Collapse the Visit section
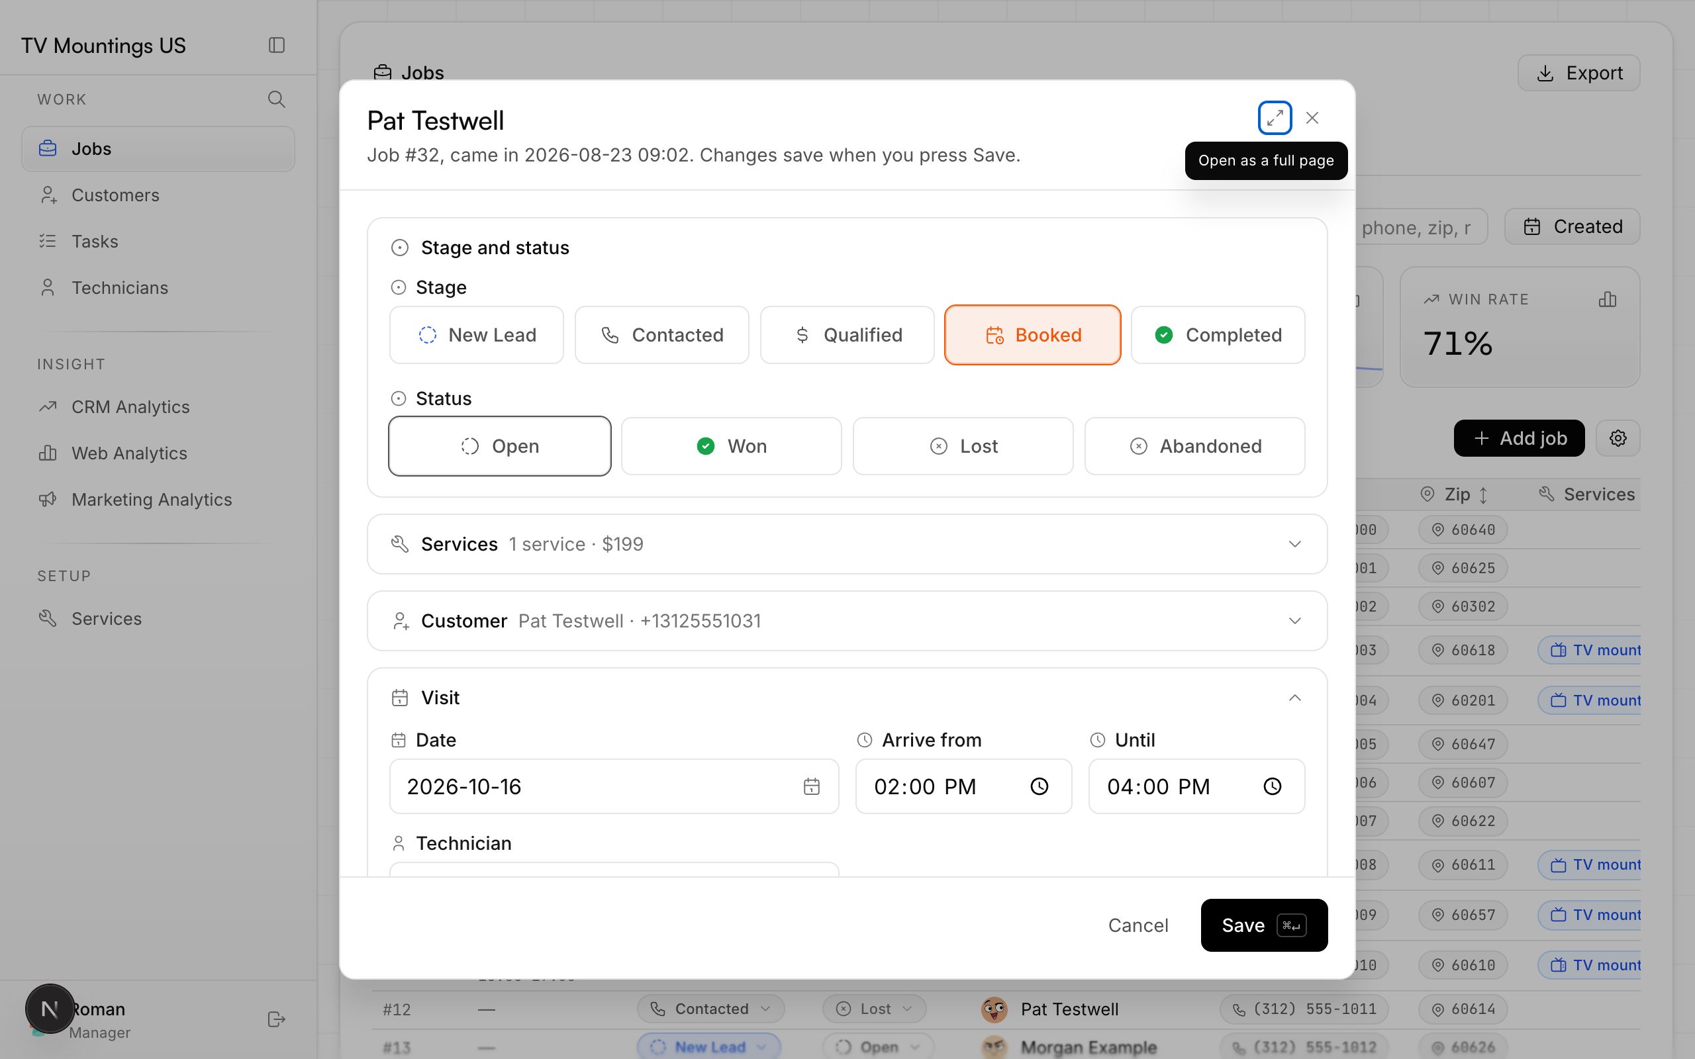The width and height of the screenshot is (1695, 1059). pos(1294,698)
